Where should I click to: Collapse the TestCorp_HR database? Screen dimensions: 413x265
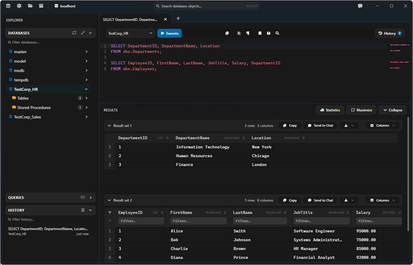coord(86,89)
